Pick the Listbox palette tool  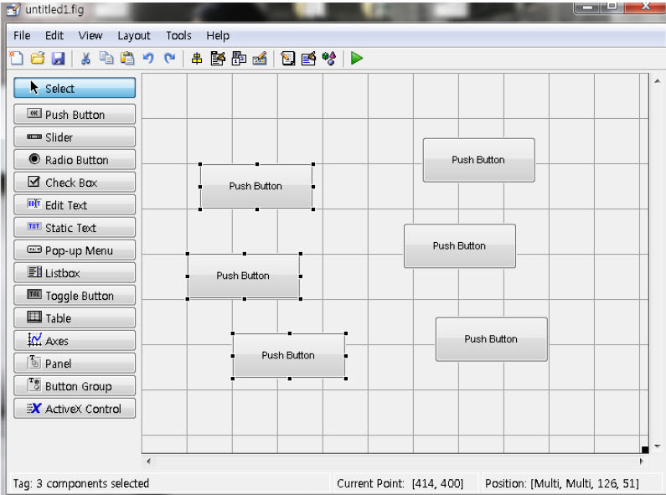coord(75,272)
